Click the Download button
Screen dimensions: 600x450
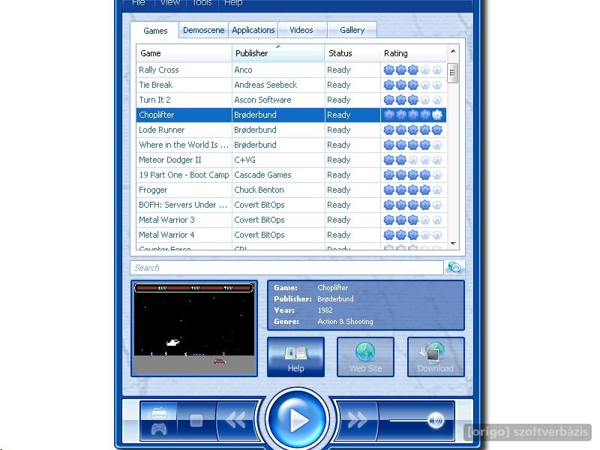436,357
